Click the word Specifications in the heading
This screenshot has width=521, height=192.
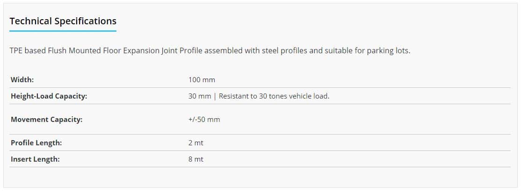[x=86, y=21]
